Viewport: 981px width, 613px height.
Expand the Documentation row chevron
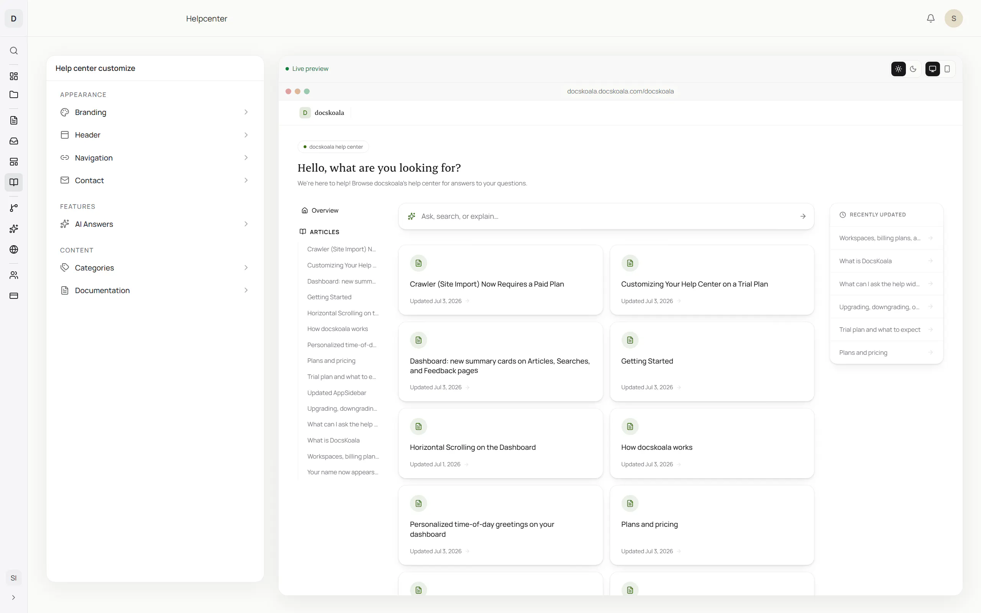(x=246, y=290)
